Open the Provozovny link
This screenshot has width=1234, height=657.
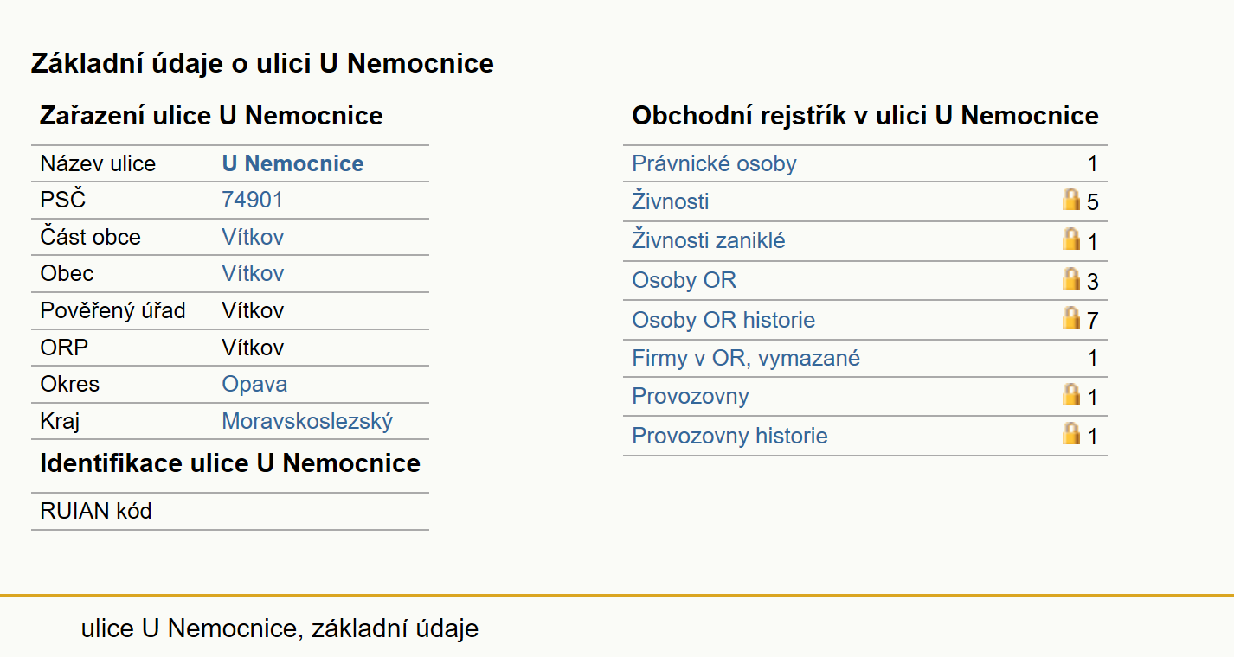point(691,396)
